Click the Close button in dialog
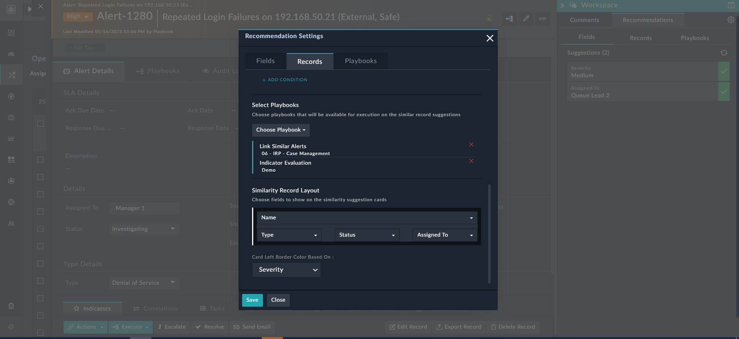This screenshot has width=739, height=339. pos(278,300)
